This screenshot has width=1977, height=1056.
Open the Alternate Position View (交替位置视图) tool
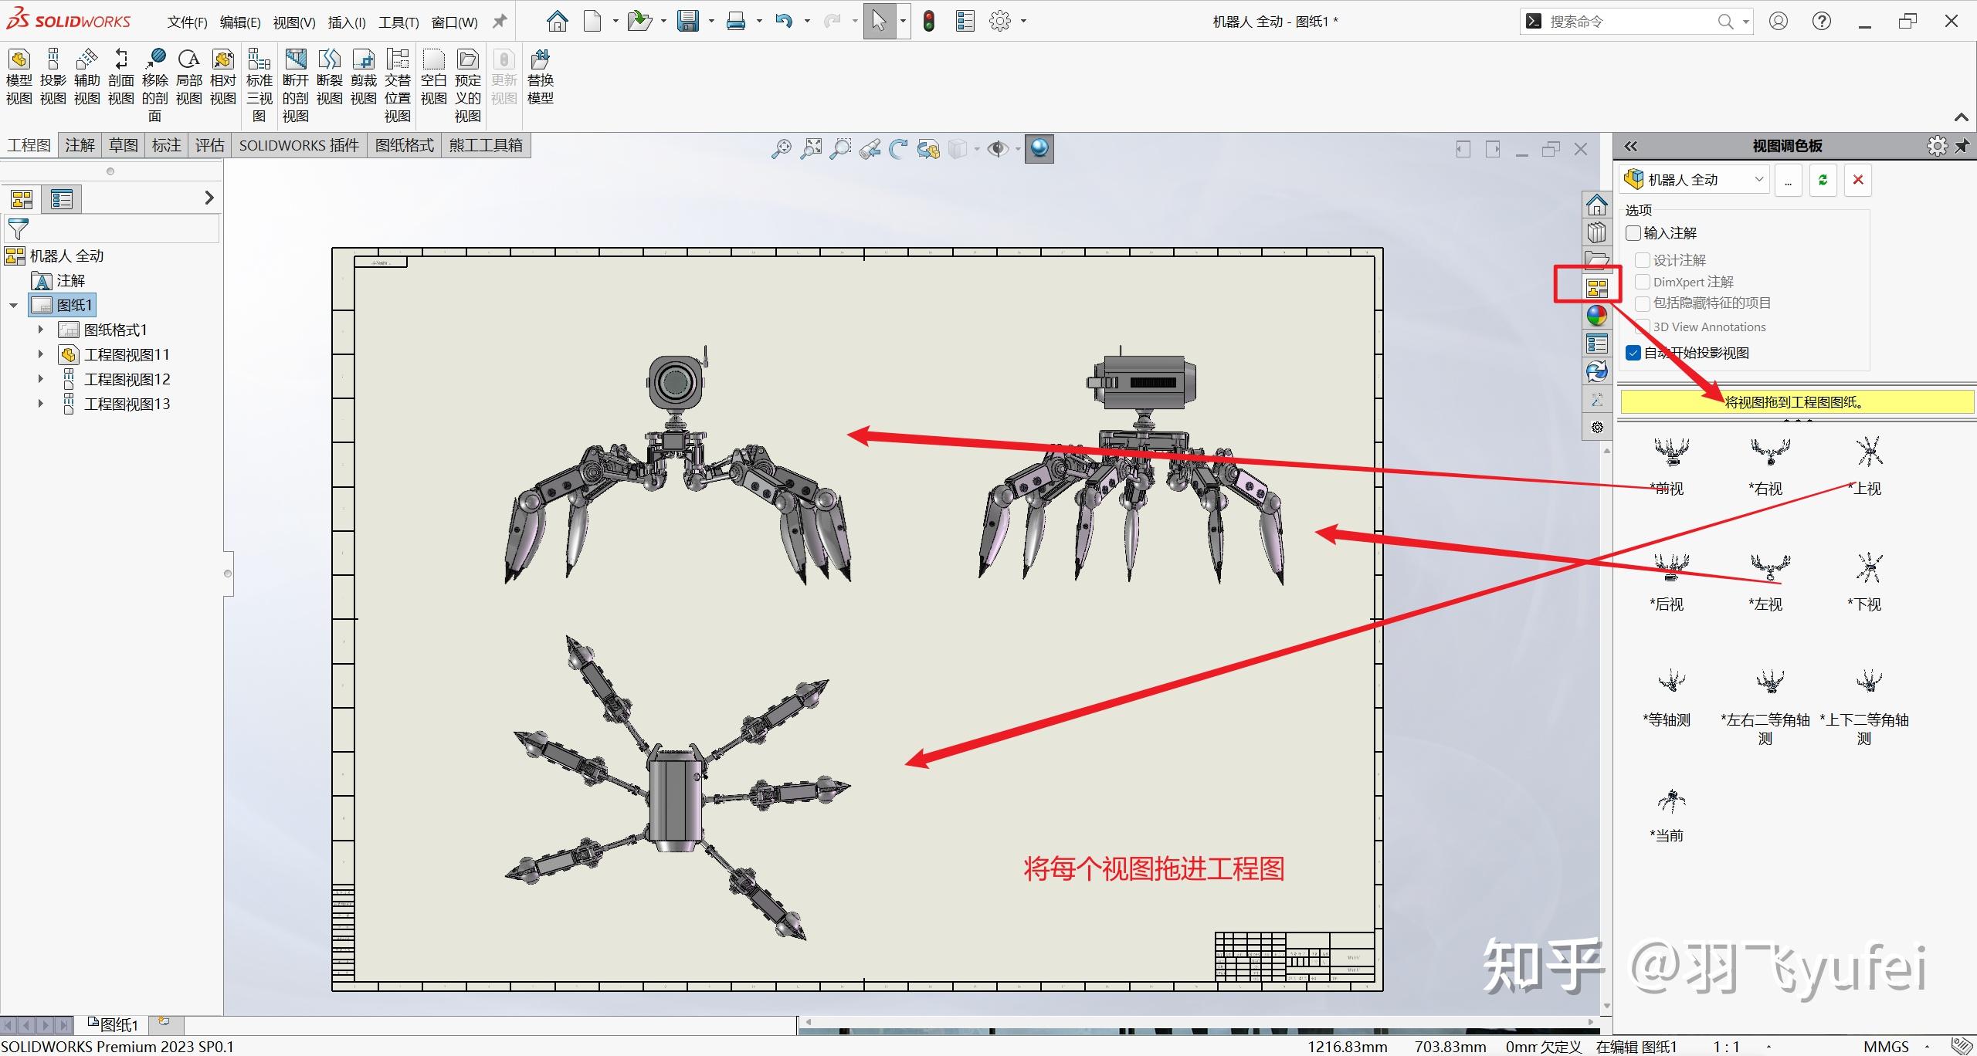click(398, 85)
